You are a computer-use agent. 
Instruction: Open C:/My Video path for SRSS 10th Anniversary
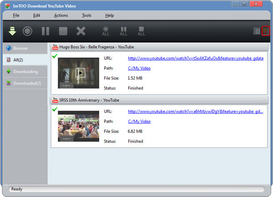point(139,121)
